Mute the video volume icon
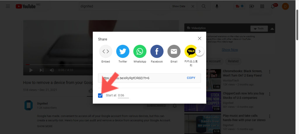Image resolution: width=299 pixels, height=134 pixels. tap(52, 70)
